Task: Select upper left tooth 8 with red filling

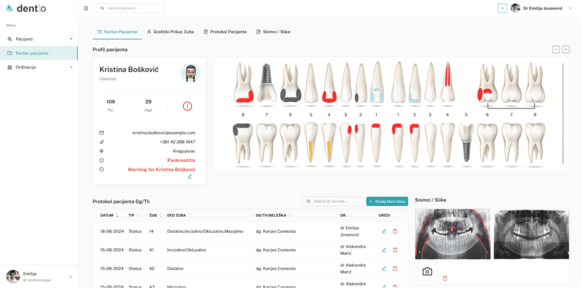Action: click(x=243, y=83)
